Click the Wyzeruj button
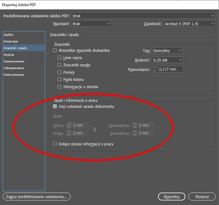219x205 pixels. coord(202,196)
